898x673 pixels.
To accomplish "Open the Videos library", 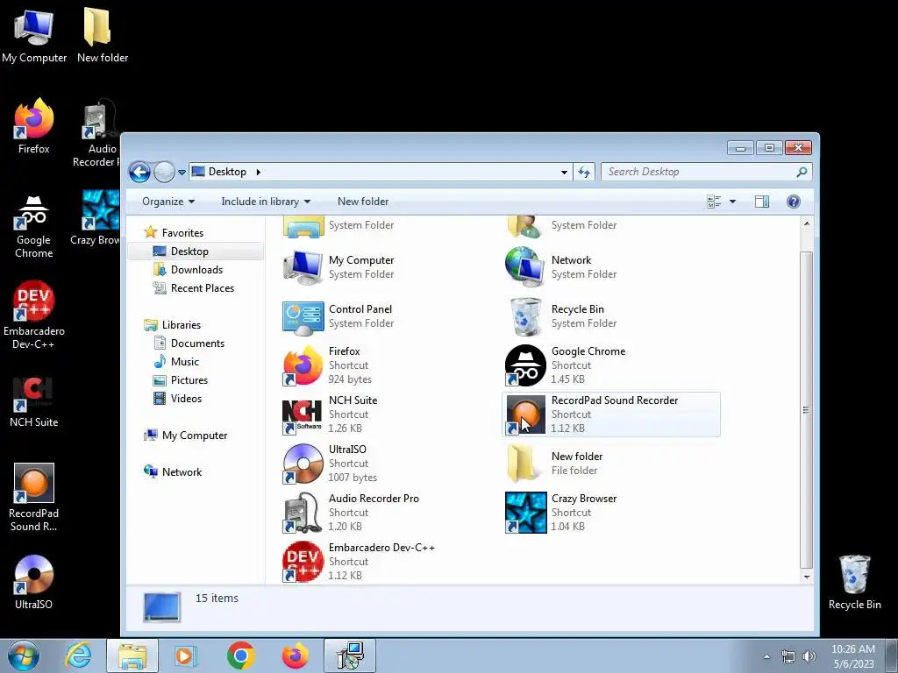I will [x=186, y=399].
